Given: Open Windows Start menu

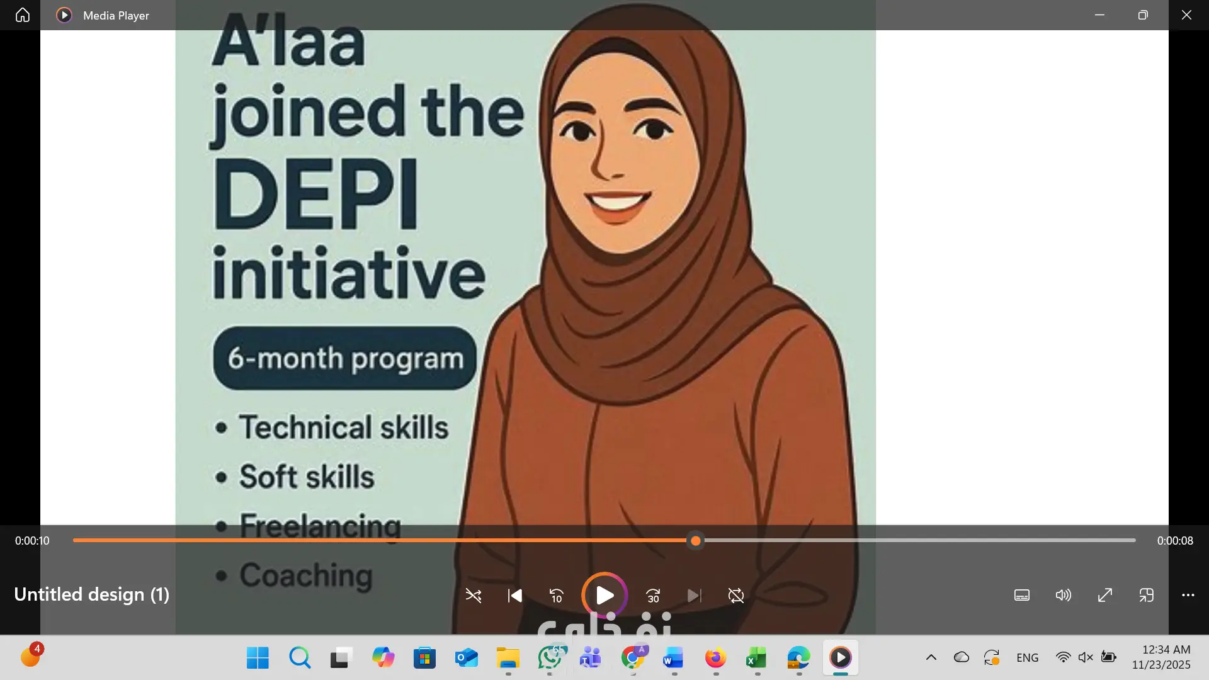Looking at the screenshot, I should coord(258,658).
